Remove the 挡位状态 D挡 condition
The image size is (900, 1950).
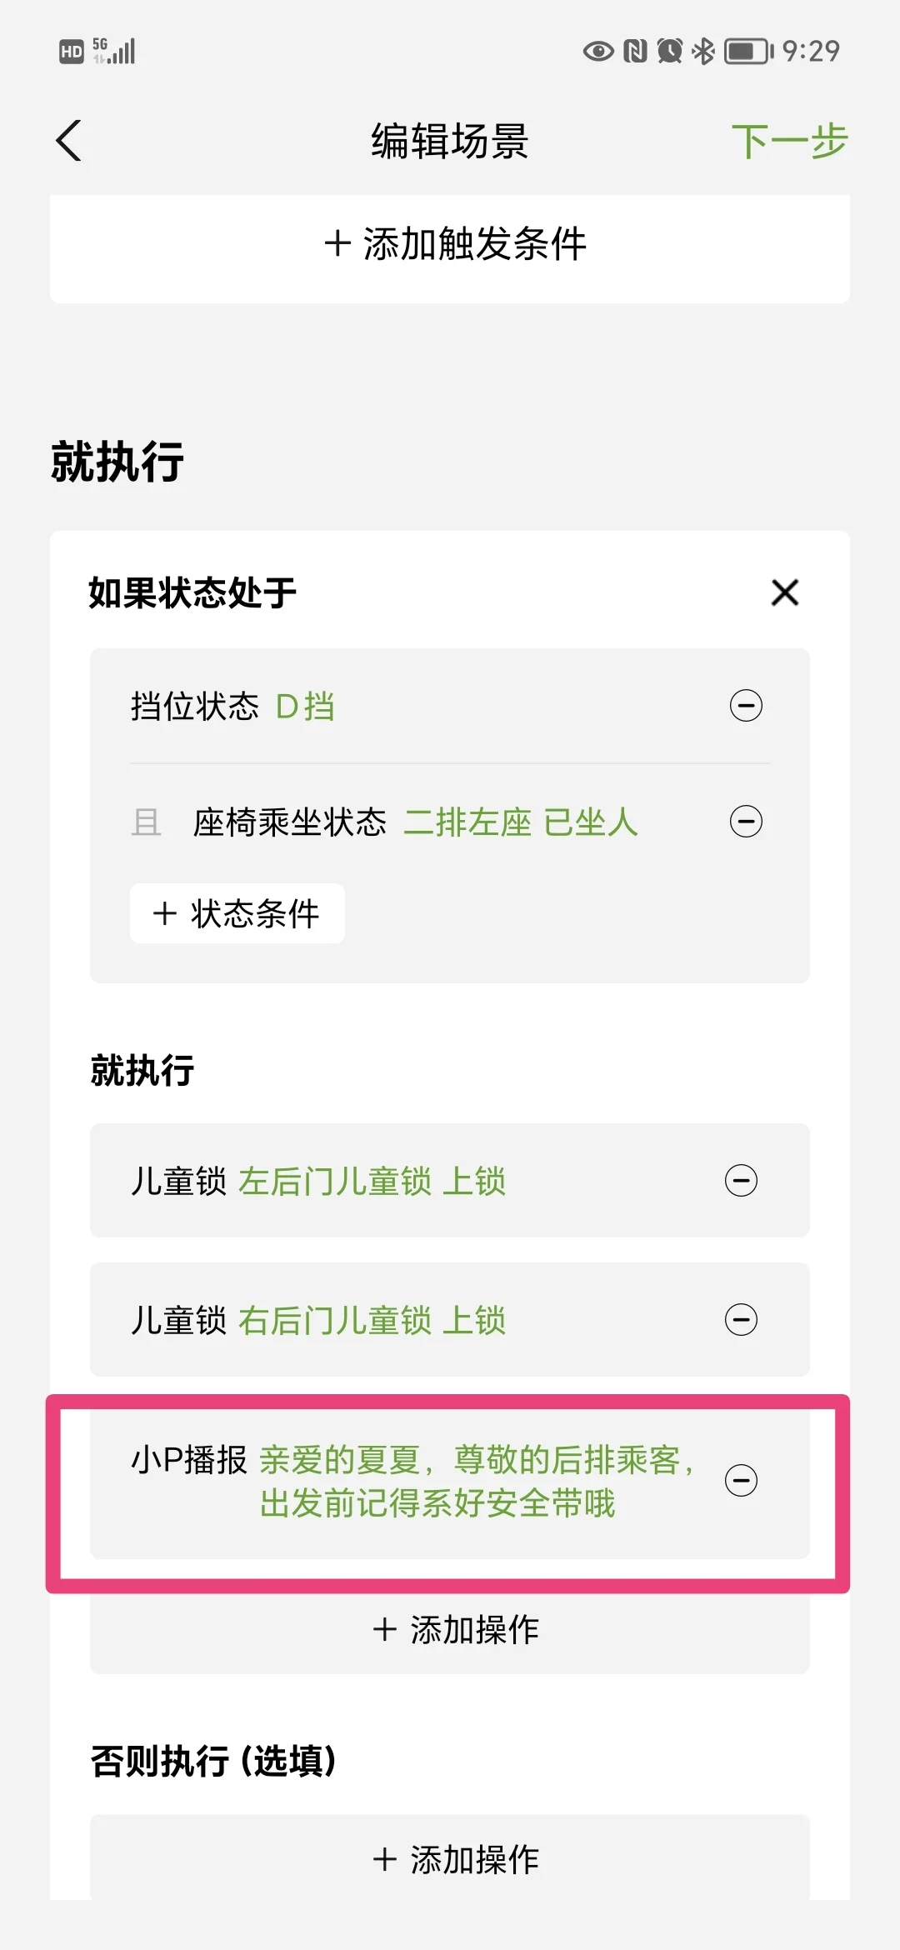pyautogui.click(x=746, y=706)
